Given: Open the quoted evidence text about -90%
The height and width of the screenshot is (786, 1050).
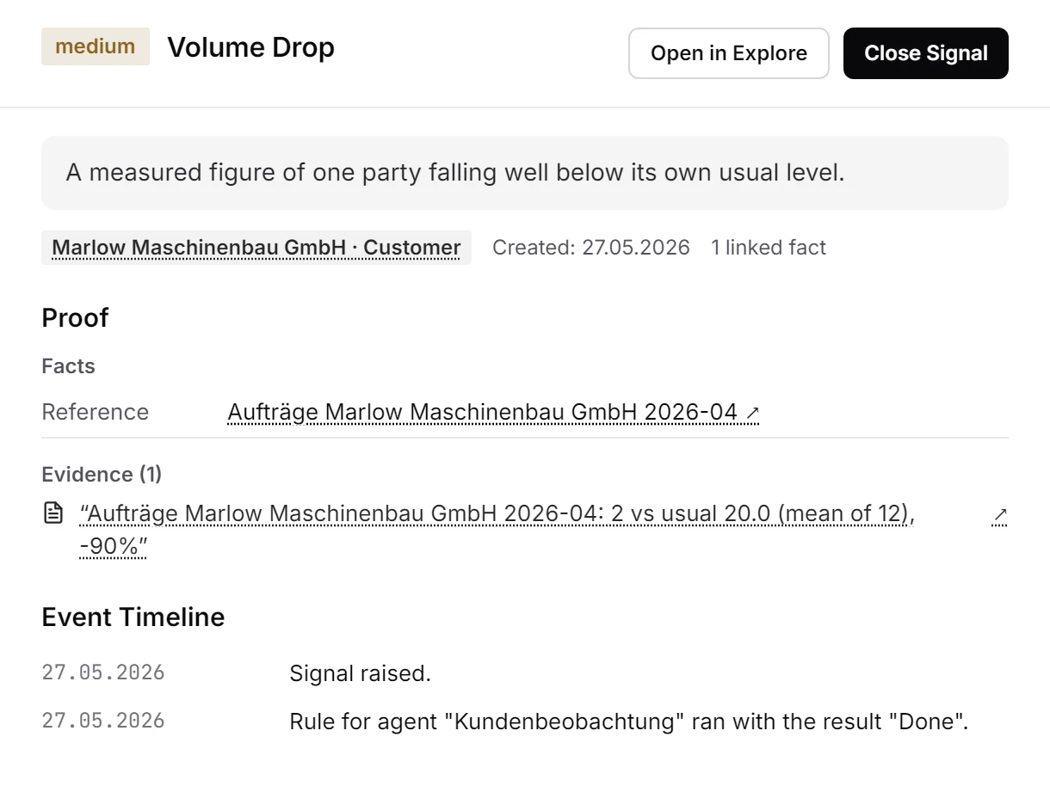Looking at the screenshot, I should pos(497,530).
